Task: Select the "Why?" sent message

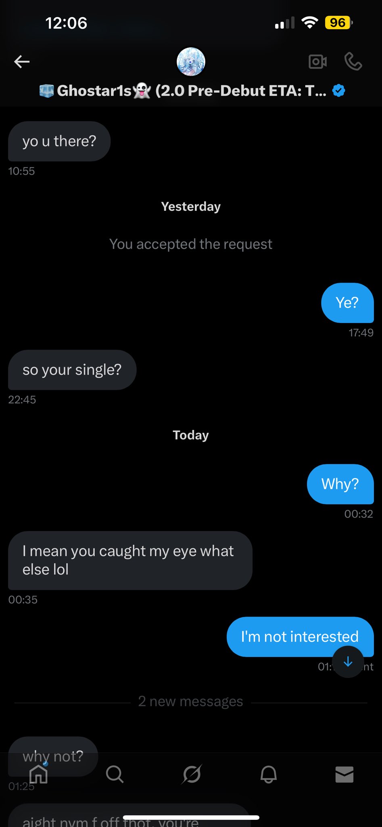Action: (x=340, y=484)
